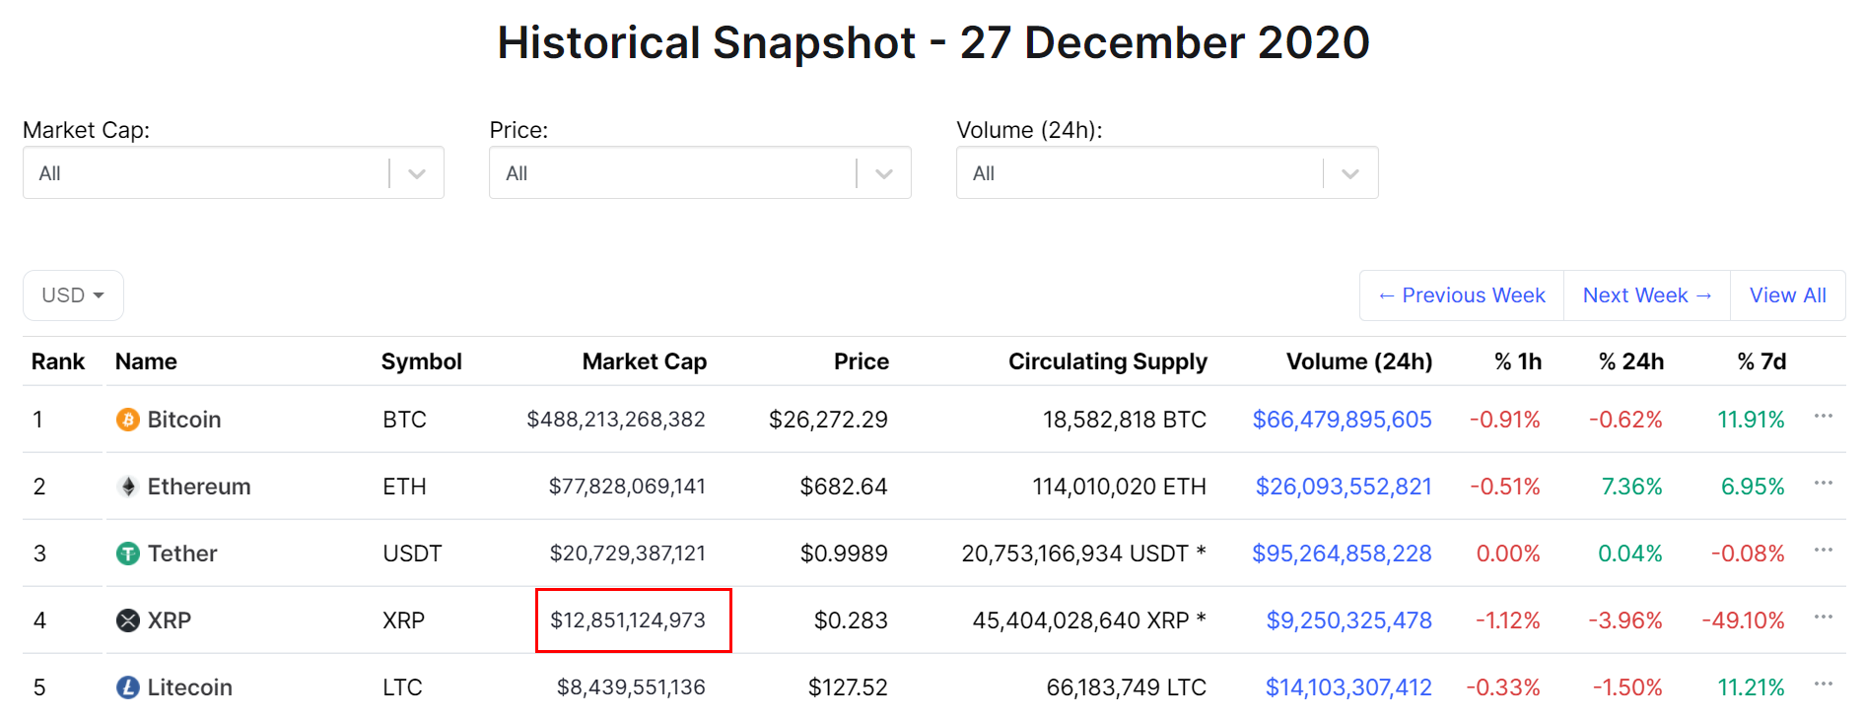1864x718 pixels.
Task: Click the Ethereum diamond logo icon
Action: tap(128, 487)
